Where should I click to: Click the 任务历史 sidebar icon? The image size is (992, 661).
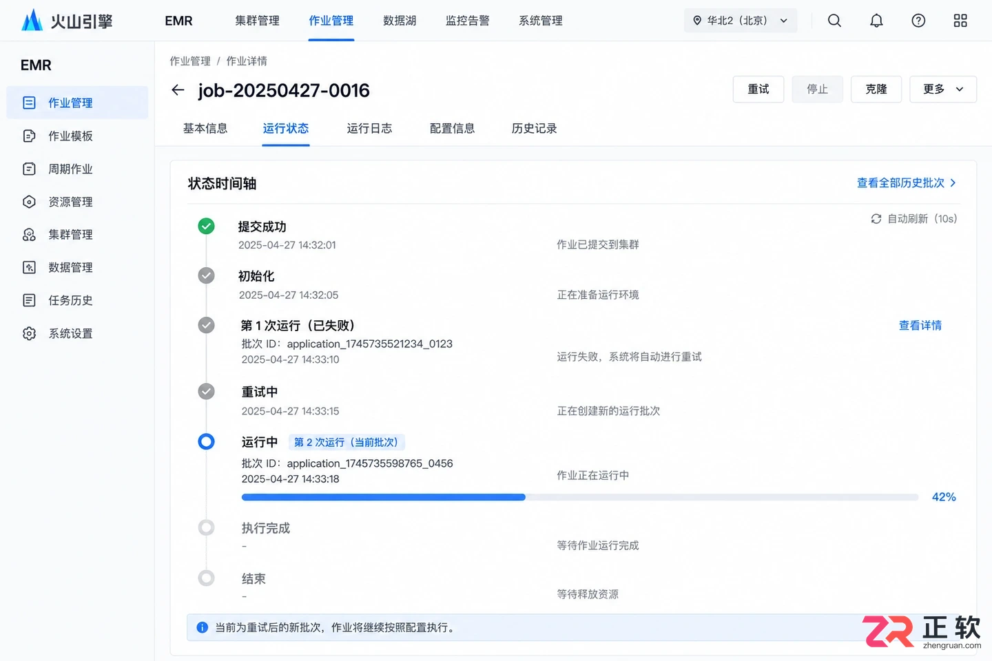29,300
